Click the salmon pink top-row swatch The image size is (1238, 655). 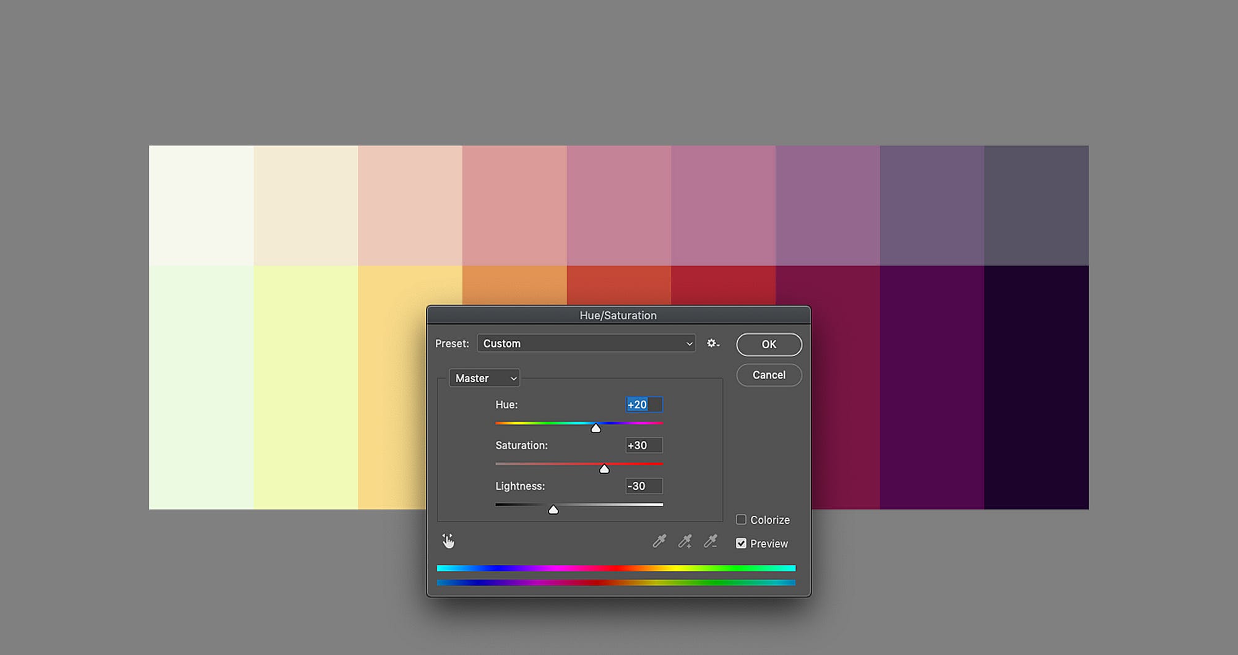[514, 205]
